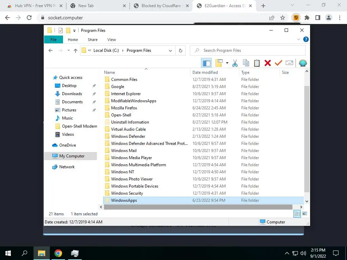
Task: Click the new folder toolbar icon
Action: [219, 63]
